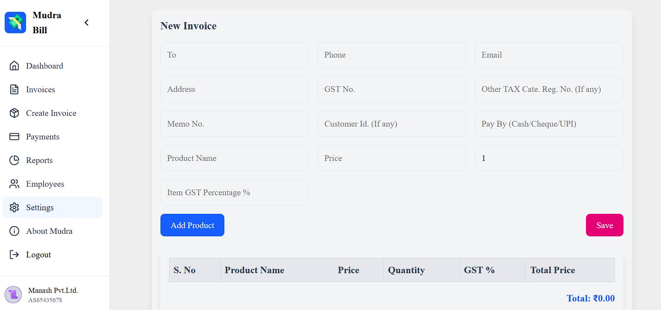Image resolution: width=661 pixels, height=310 pixels.
Task: Click the Logout arrow icon
Action: (14, 255)
